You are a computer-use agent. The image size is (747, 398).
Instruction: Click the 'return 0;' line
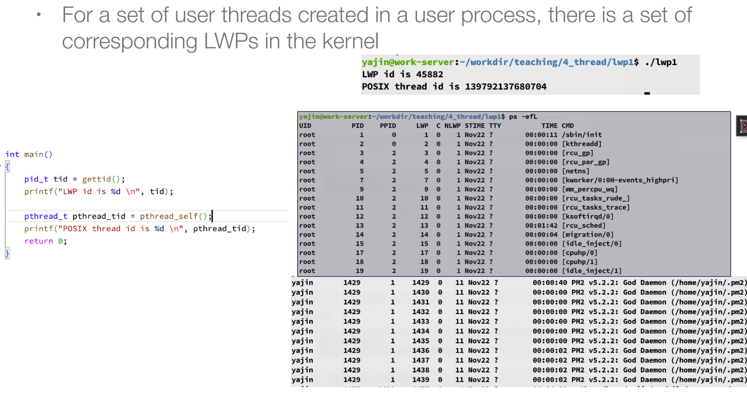tap(46, 241)
